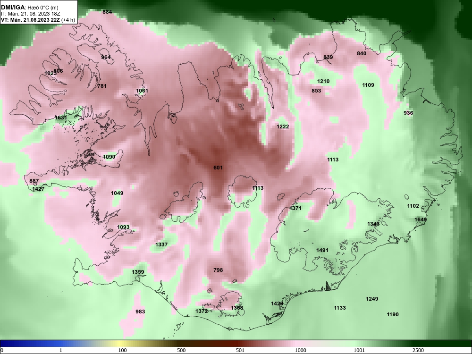
Task: Click the 798 height label
Action: point(218,270)
